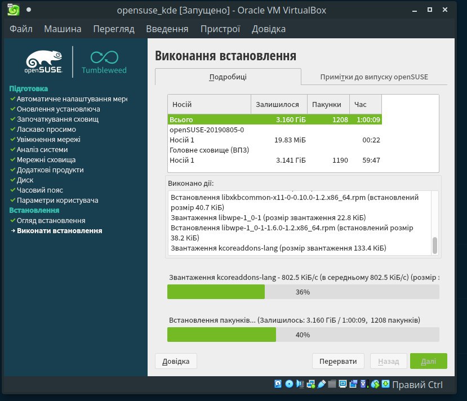The height and width of the screenshot is (401, 467).
Task: Click the virtual display status icon
Action: click(343, 384)
